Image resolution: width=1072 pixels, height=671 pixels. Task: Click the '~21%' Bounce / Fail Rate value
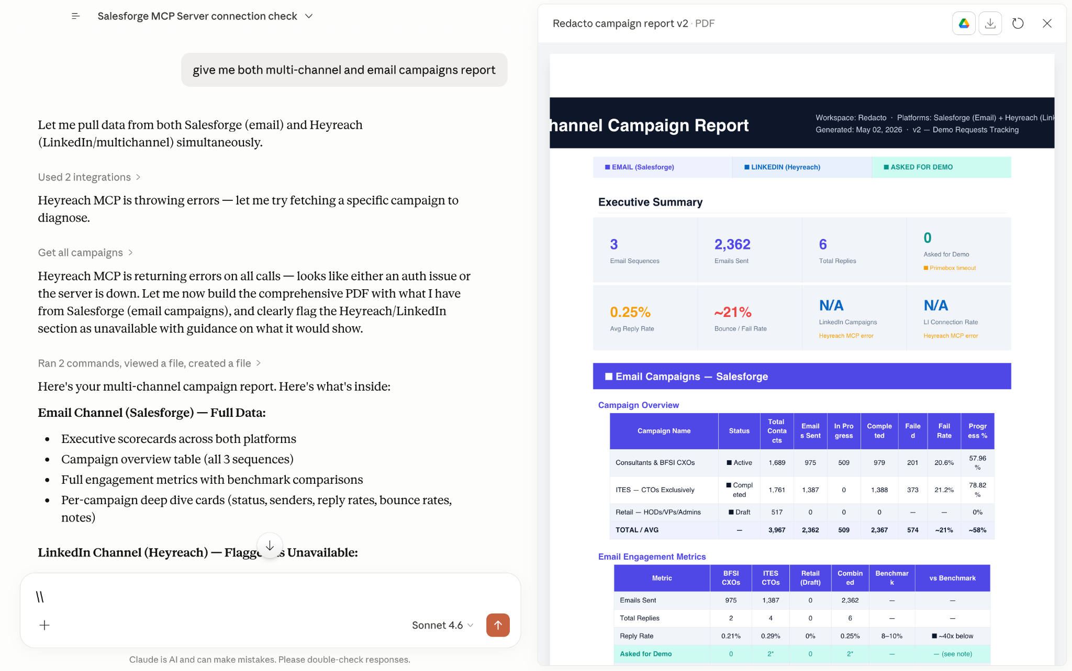(x=733, y=312)
